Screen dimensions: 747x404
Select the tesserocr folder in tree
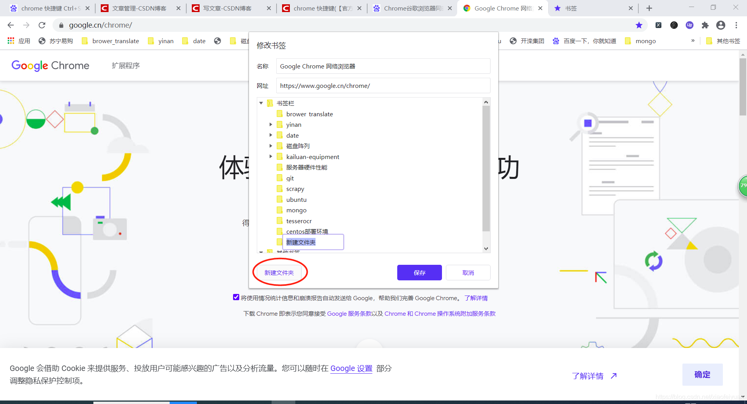pyautogui.click(x=294, y=221)
